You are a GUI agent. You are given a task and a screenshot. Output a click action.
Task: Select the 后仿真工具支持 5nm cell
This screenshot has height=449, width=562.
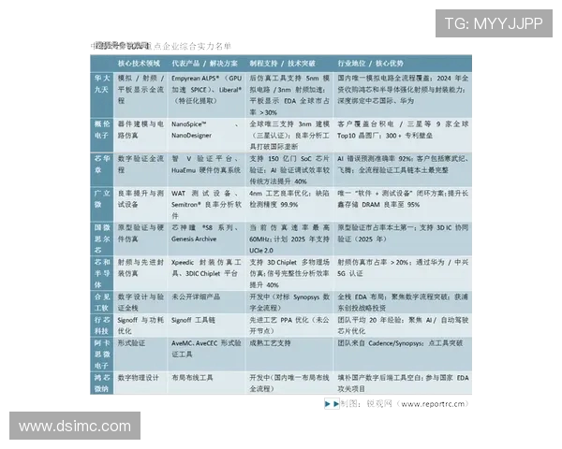pos(289,94)
